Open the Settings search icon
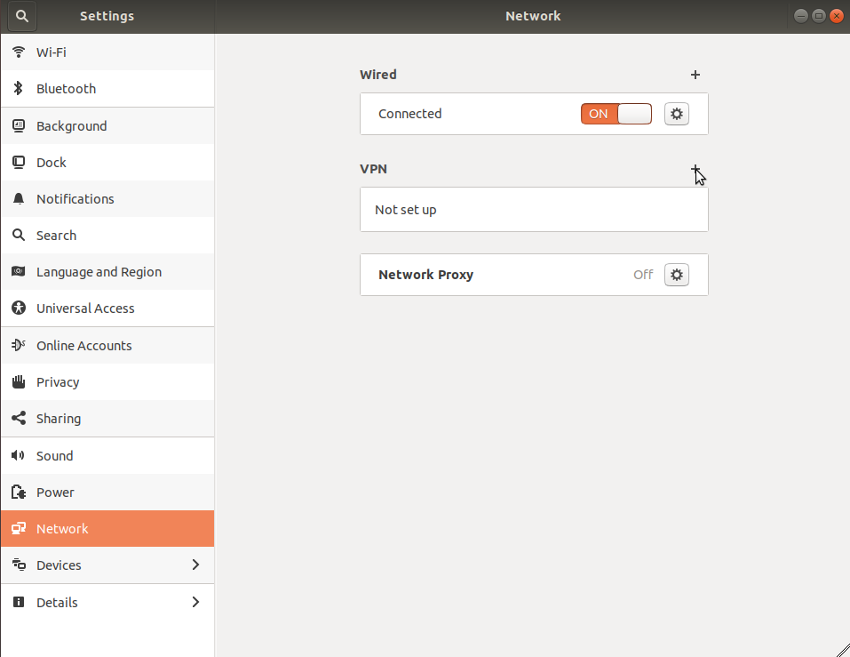This screenshot has height=657, width=850. pyautogui.click(x=21, y=16)
